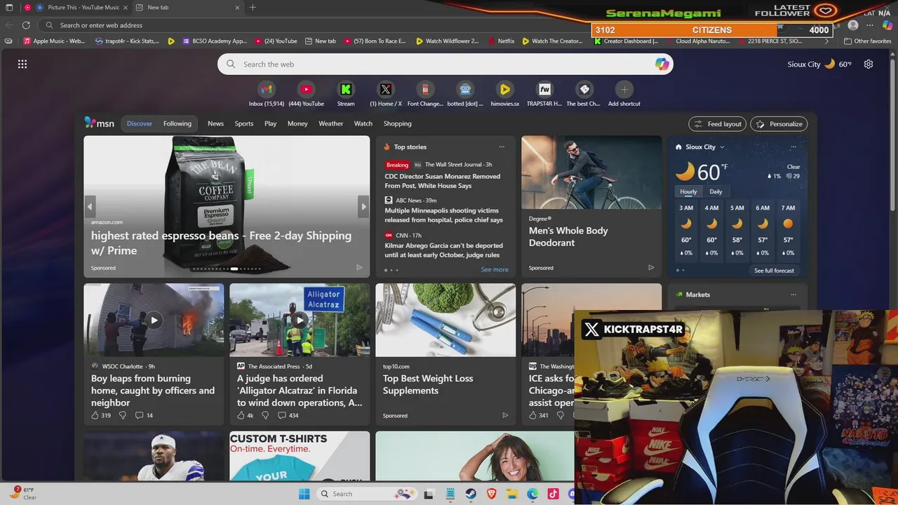Open Netflix bookmark
This screenshot has height=505, width=898.
[501, 41]
